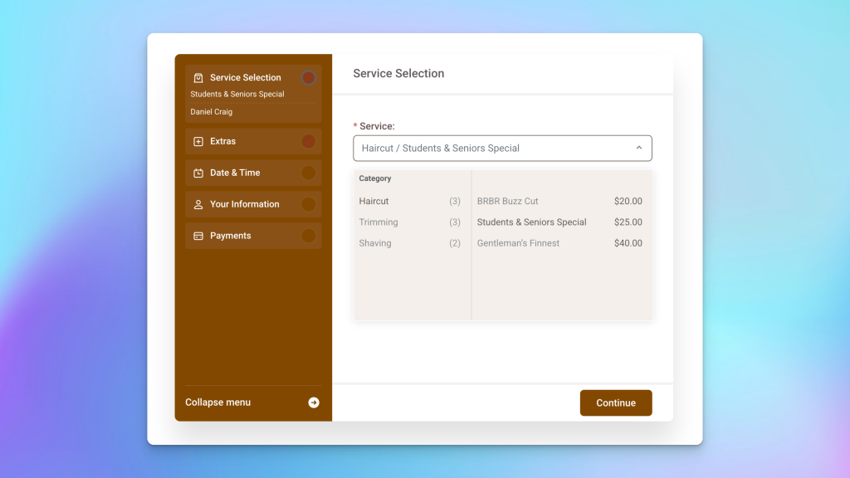
Task: Click the Collapse menu arrow icon
Action: tap(314, 402)
